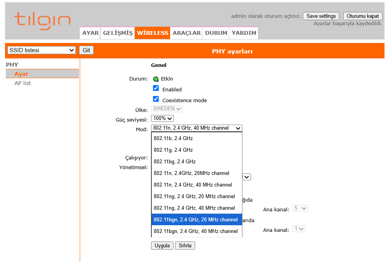388x262 pixels.
Task: Open the Ana kanal dropdown showing 1
Action: click(x=299, y=229)
